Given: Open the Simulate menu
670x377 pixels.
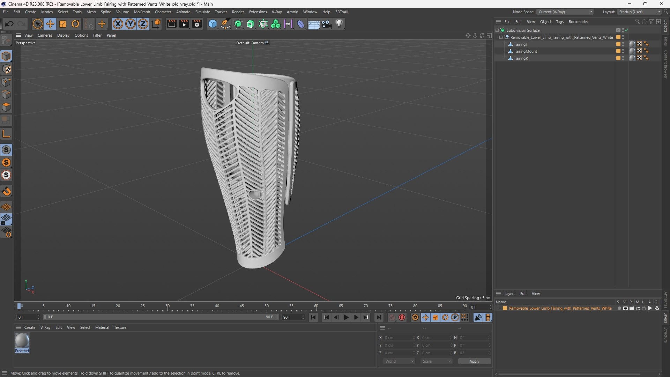Looking at the screenshot, I should (202, 12).
